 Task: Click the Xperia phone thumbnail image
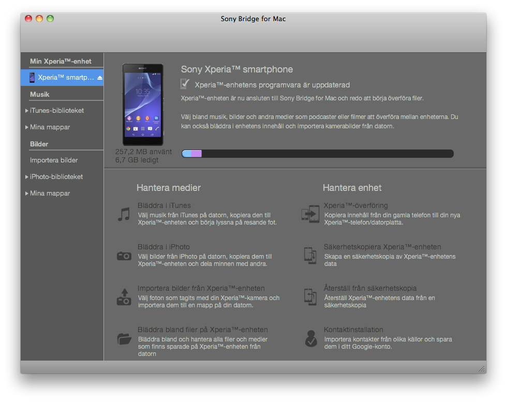pyautogui.click(x=143, y=105)
